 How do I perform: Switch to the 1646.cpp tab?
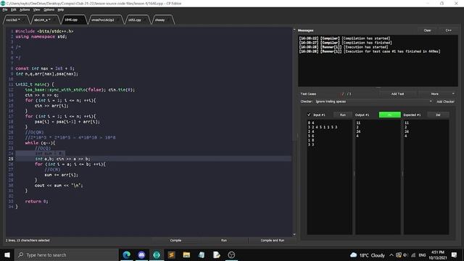pos(73,20)
